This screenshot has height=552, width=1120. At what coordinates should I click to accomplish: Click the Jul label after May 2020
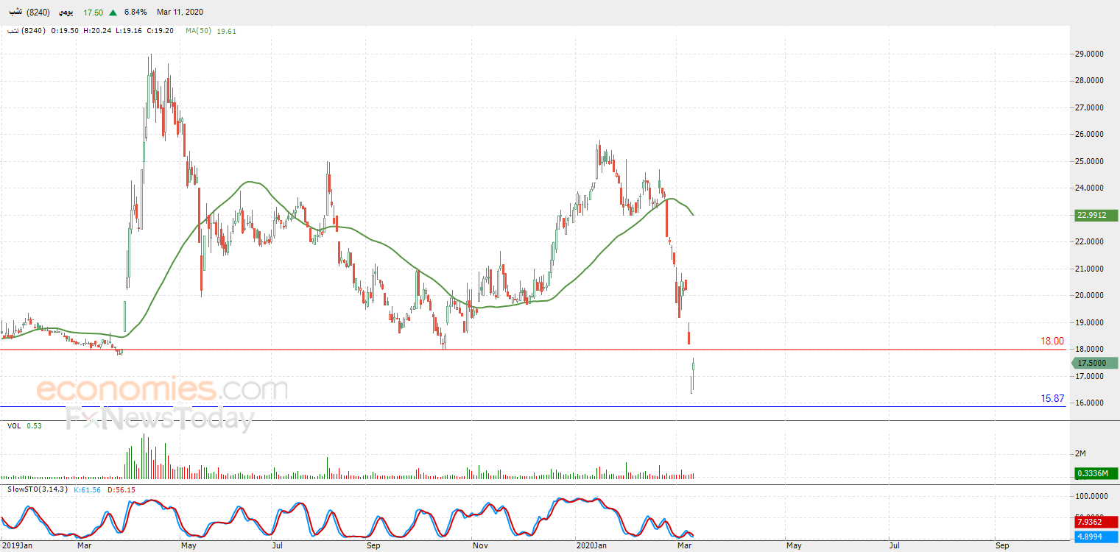[x=895, y=545]
